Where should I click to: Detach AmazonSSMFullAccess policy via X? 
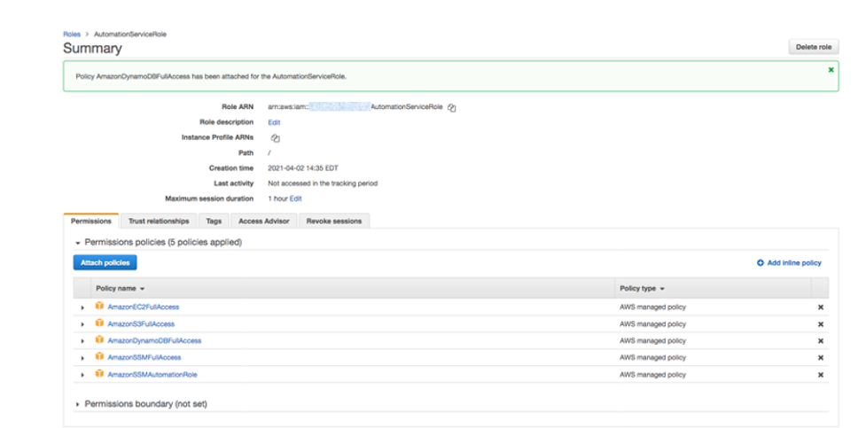pyautogui.click(x=821, y=358)
